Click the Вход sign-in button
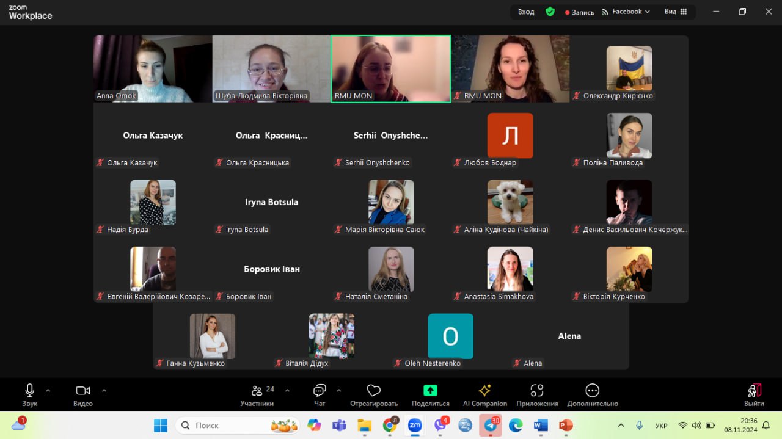The height and width of the screenshot is (439, 782). (525, 12)
